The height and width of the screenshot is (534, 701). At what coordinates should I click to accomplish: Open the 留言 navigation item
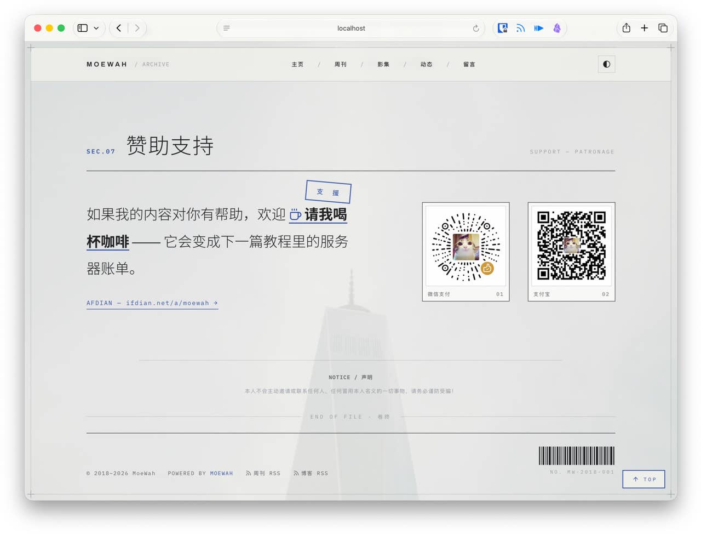[469, 64]
